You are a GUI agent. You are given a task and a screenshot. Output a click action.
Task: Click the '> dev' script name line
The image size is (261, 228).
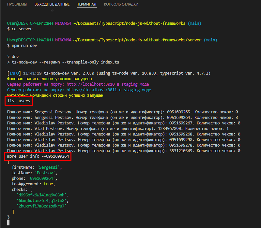pos(13,57)
